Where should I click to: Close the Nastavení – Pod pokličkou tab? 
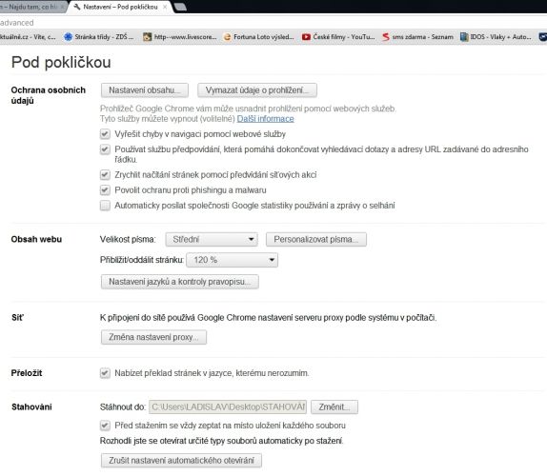click(x=165, y=7)
